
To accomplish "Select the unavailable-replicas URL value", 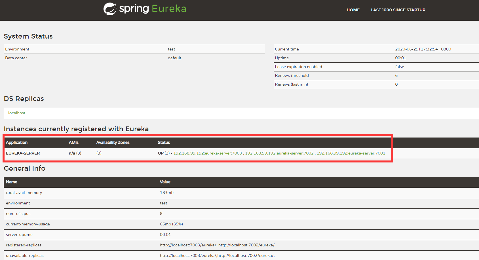I will [217, 255].
